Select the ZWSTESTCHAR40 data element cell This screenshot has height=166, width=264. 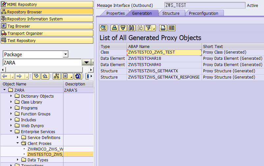[164, 65]
